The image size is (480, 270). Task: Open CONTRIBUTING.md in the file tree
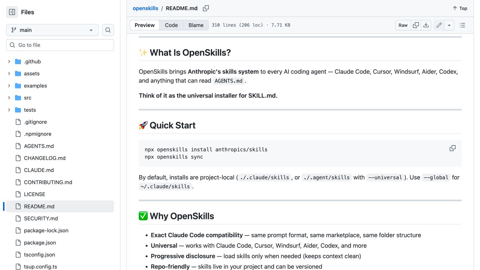click(48, 182)
